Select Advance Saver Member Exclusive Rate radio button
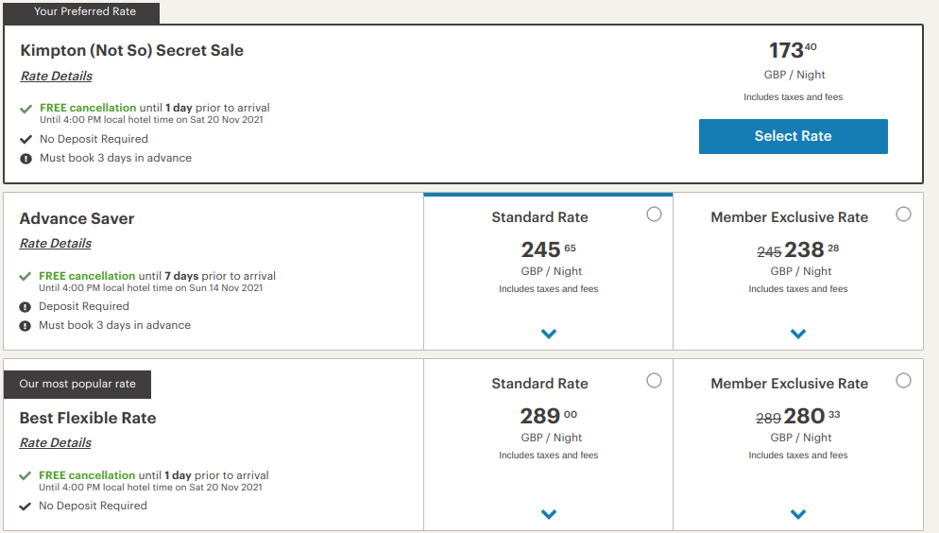 [x=903, y=215]
